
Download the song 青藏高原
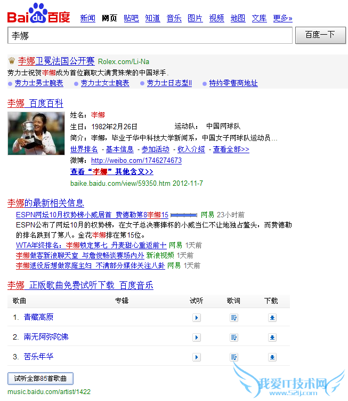[272, 318]
